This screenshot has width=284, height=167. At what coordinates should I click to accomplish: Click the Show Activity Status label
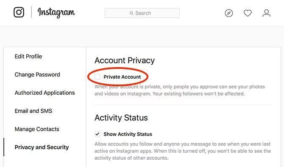(128, 134)
